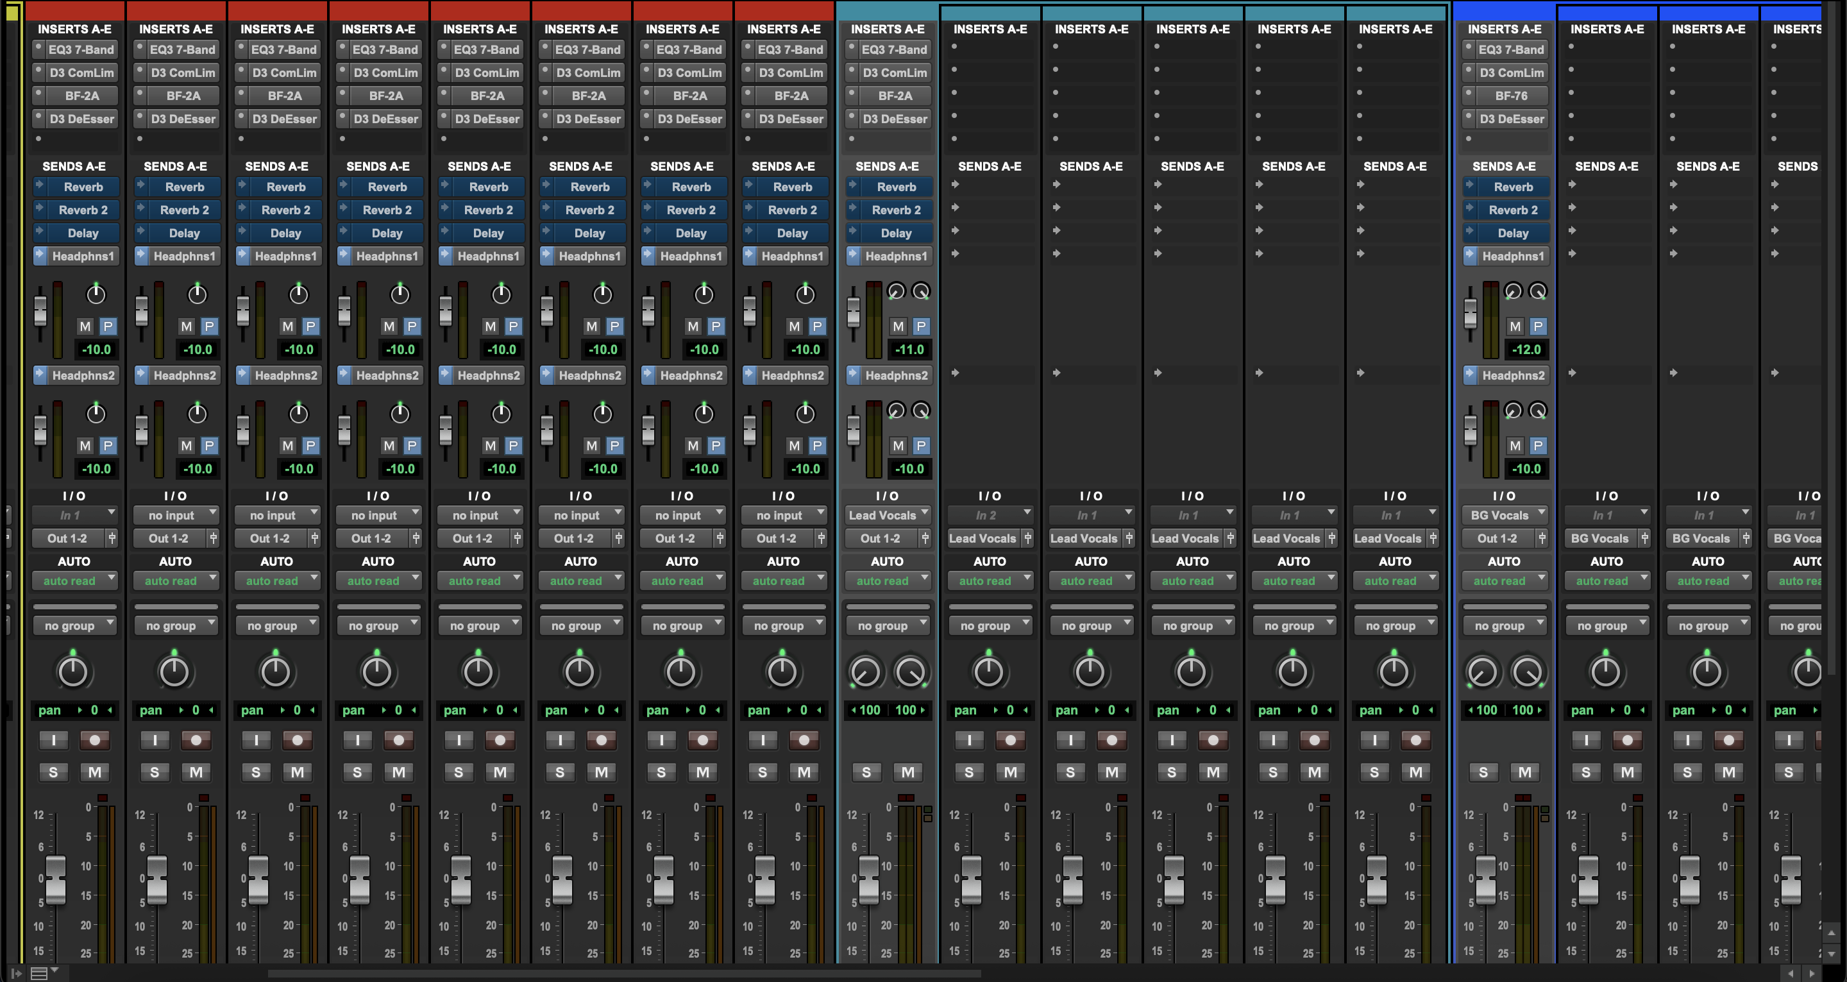
Task: Click the insert selector beside the BF-76 plug-in
Action: click(1469, 95)
